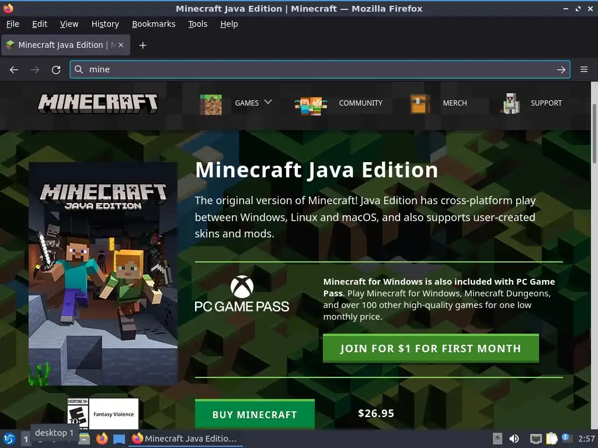598x448 pixels.
Task: Open the Firefox hamburger application menu
Action: click(583, 69)
